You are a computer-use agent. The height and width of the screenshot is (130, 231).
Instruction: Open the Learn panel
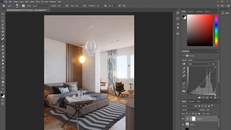point(226,13)
